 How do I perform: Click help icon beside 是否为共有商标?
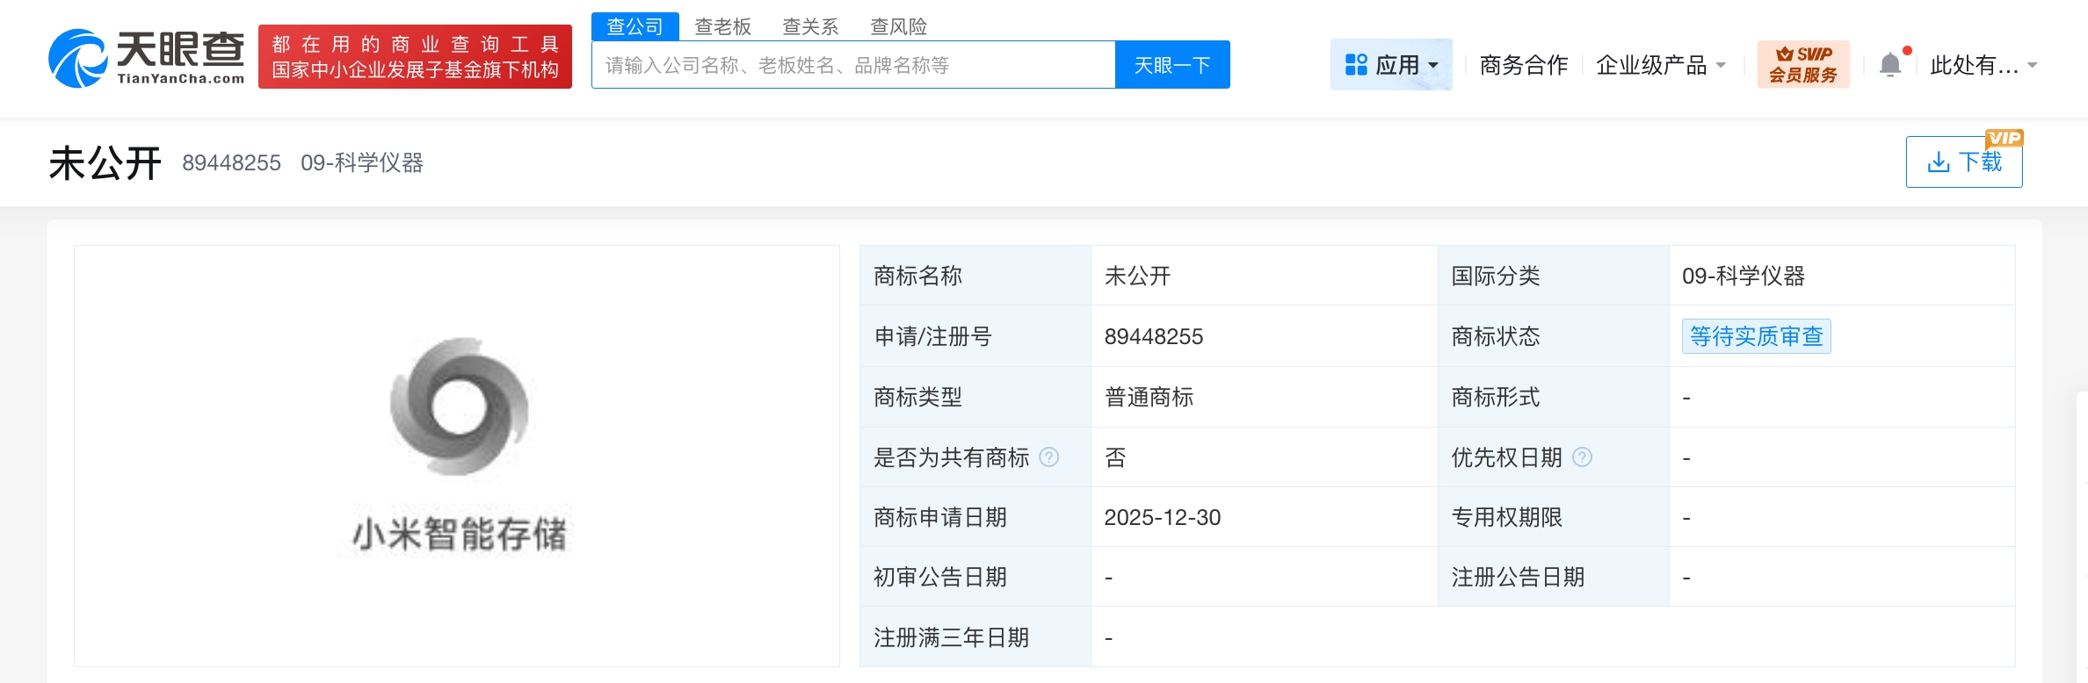1049,457
